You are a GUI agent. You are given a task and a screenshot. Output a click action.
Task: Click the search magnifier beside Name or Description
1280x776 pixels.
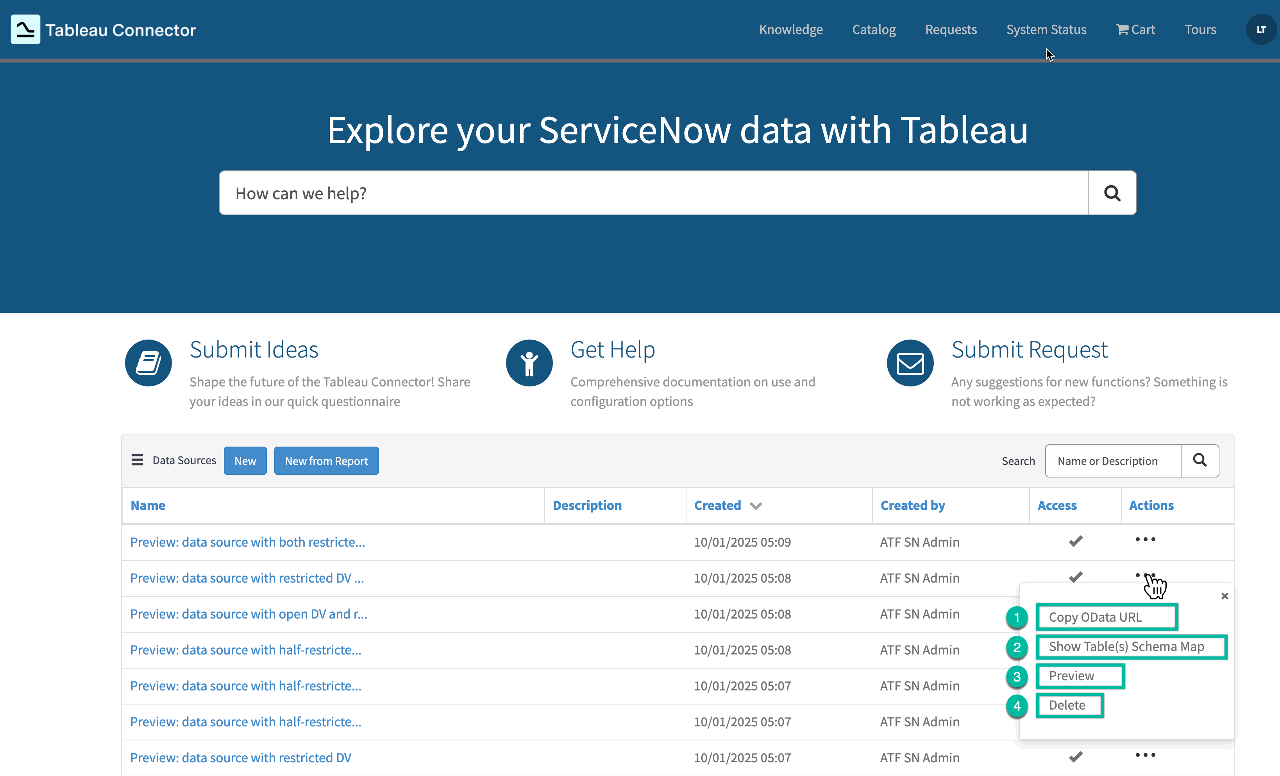click(x=1200, y=461)
